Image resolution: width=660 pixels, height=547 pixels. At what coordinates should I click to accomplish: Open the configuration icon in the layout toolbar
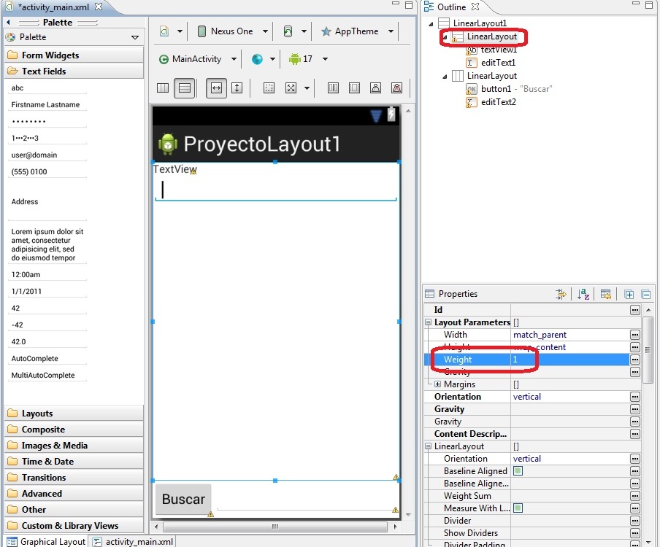(164, 31)
